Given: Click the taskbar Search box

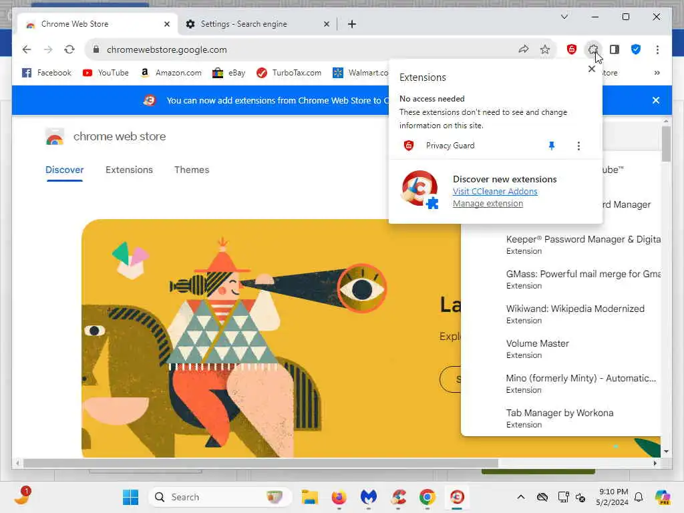Looking at the screenshot, I should click(x=220, y=497).
